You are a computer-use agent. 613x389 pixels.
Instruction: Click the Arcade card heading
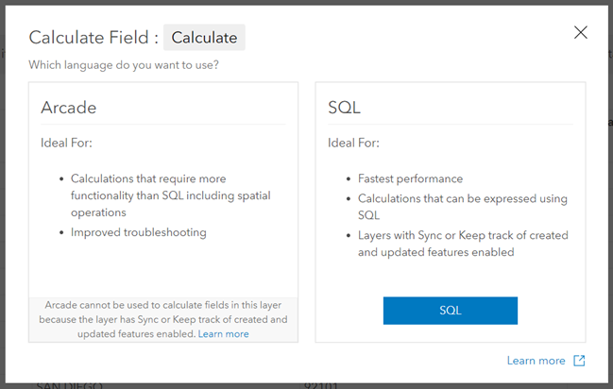click(x=68, y=108)
